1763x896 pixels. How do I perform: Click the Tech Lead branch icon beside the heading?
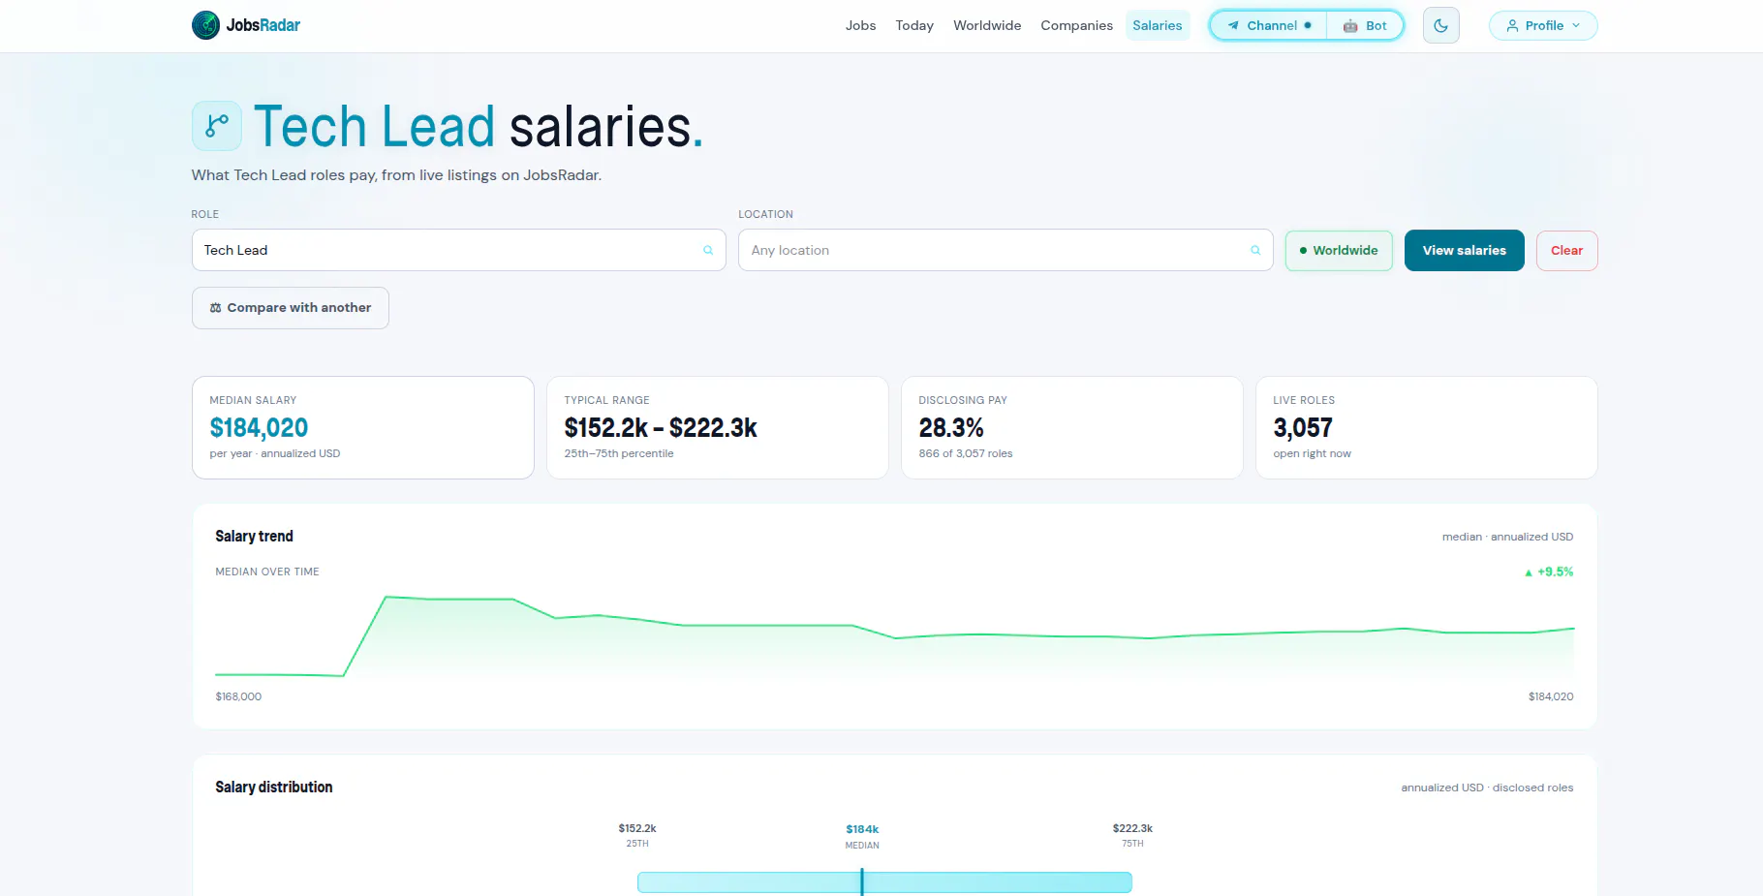point(217,126)
